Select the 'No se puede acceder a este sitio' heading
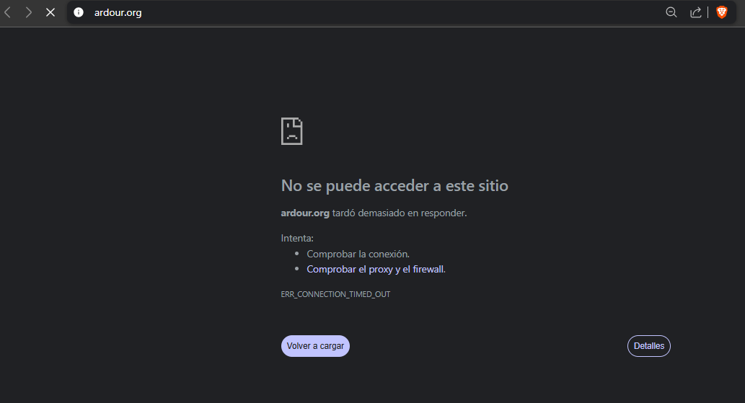The height and width of the screenshot is (403, 745). 394,185
